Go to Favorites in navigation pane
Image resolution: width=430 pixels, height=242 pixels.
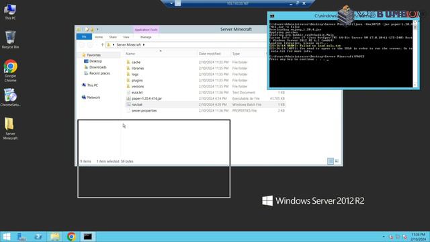94,55
